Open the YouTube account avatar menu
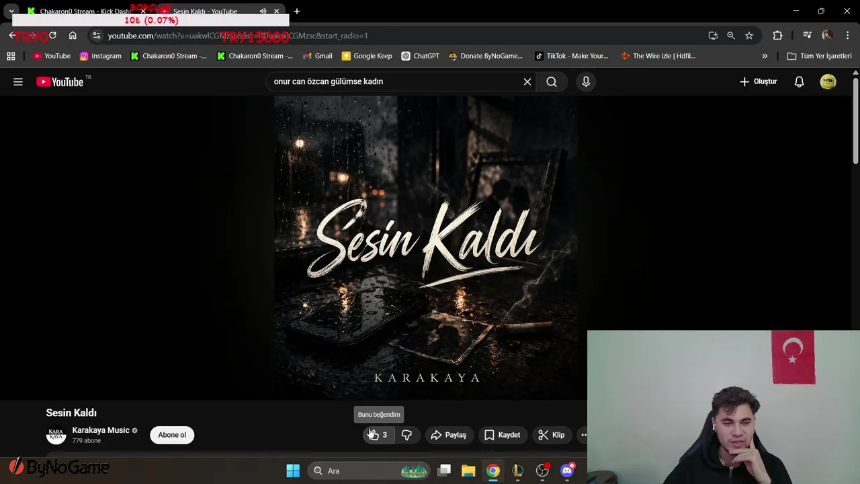 tap(828, 82)
